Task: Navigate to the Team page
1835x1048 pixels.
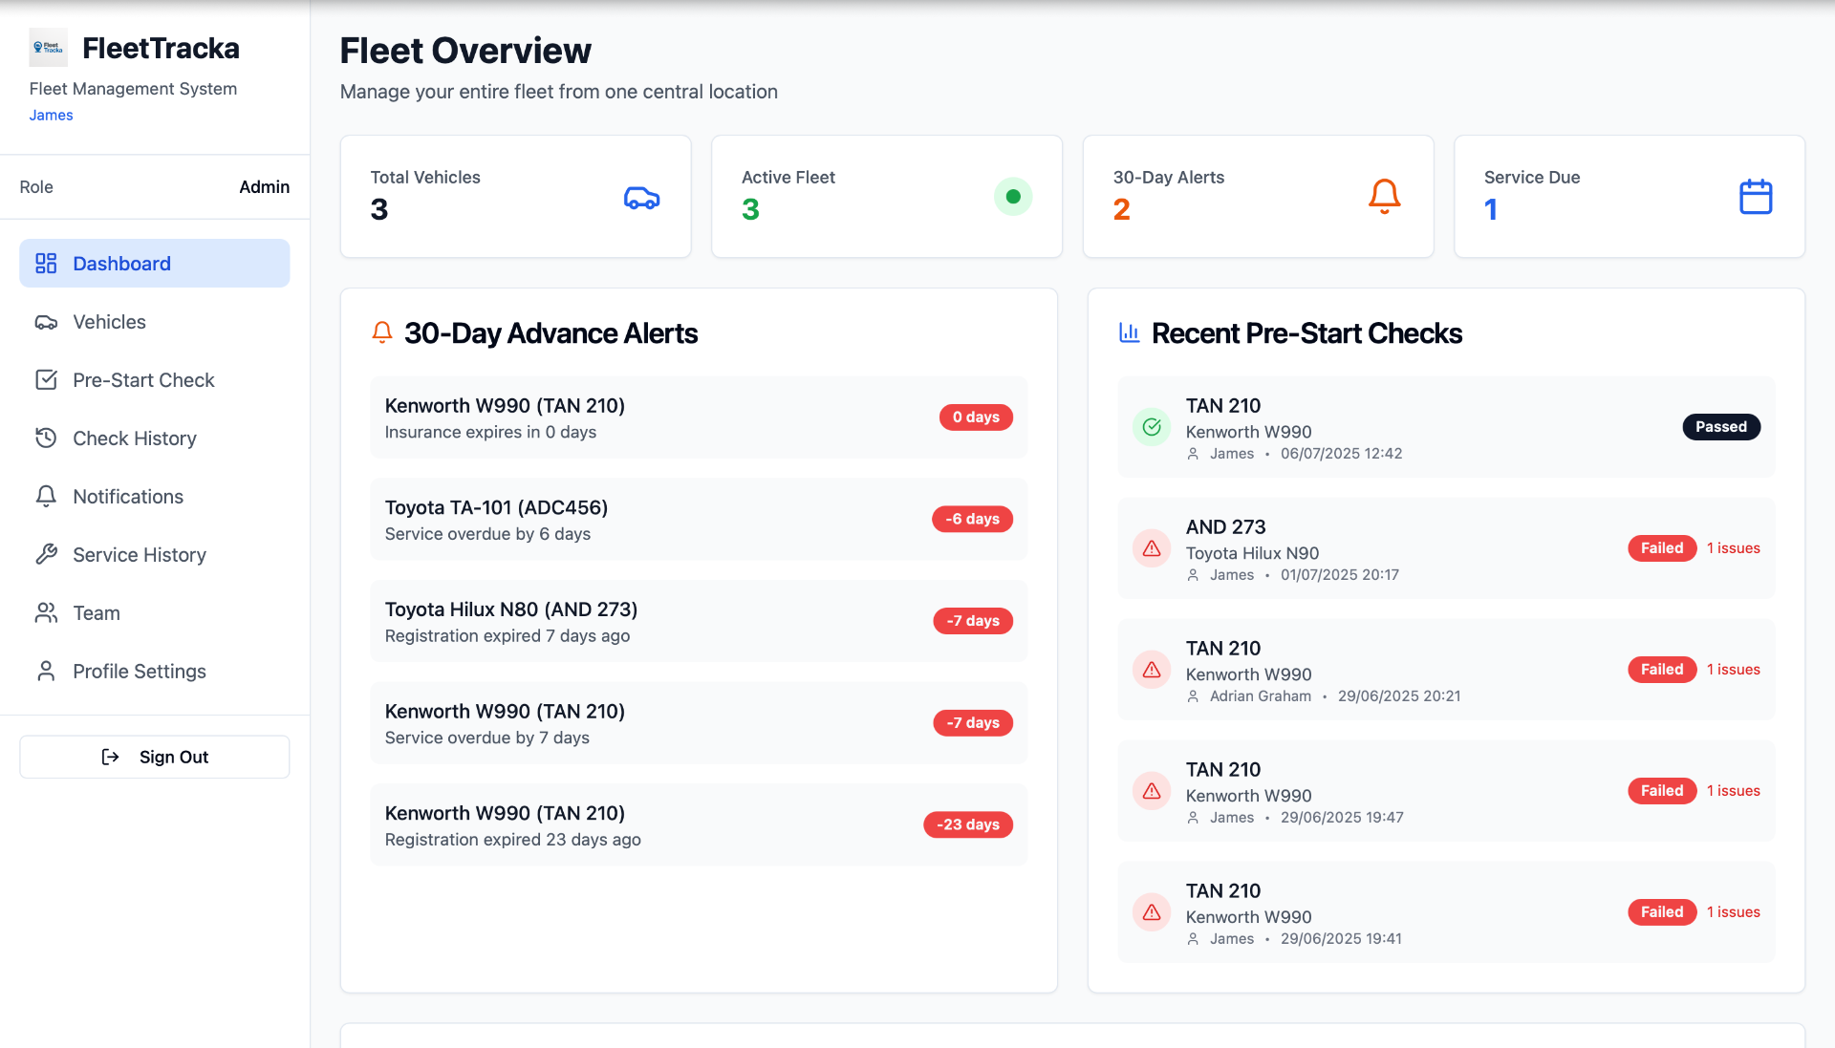Action: click(x=96, y=613)
